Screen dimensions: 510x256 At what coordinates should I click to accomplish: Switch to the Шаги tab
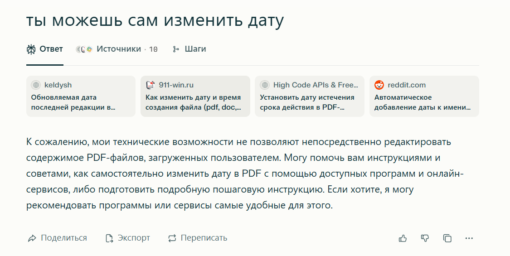pyautogui.click(x=195, y=49)
